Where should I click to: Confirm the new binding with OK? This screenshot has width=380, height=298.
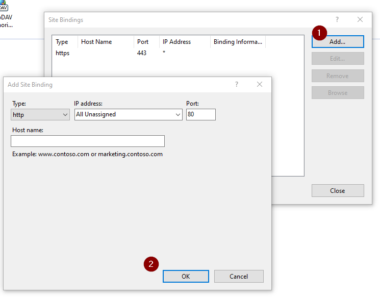pyautogui.click(x=186, y=277)
